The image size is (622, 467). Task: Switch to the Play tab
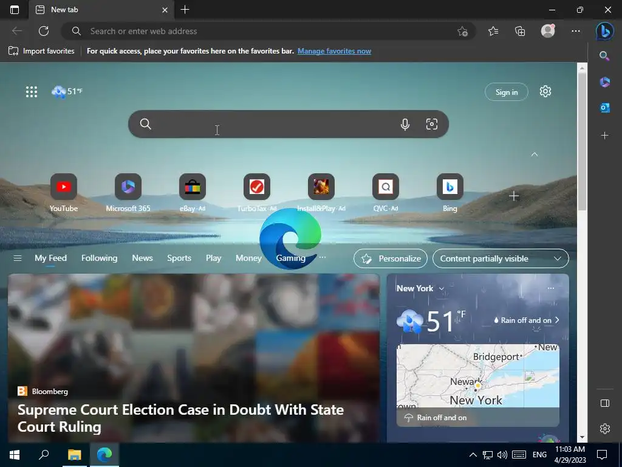[x=213, y=258]
